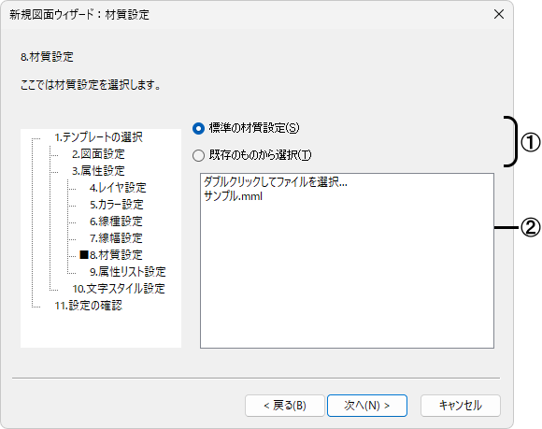Select the 標準の材質設定 radio button
Screen dimensions: 542x429
pyautogui.click(x=198, y=129)
